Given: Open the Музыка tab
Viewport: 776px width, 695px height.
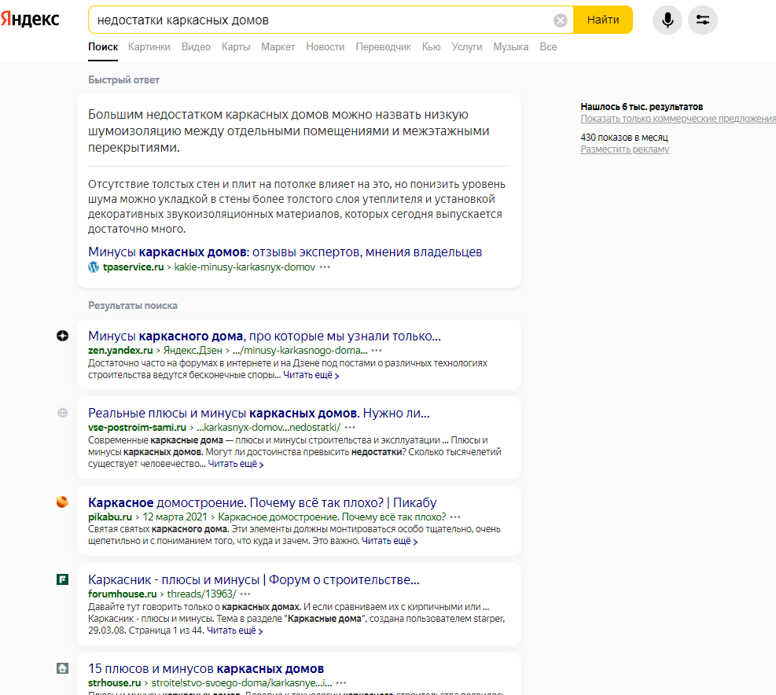Looking at the screenshot, I should [x=511, y=46].
